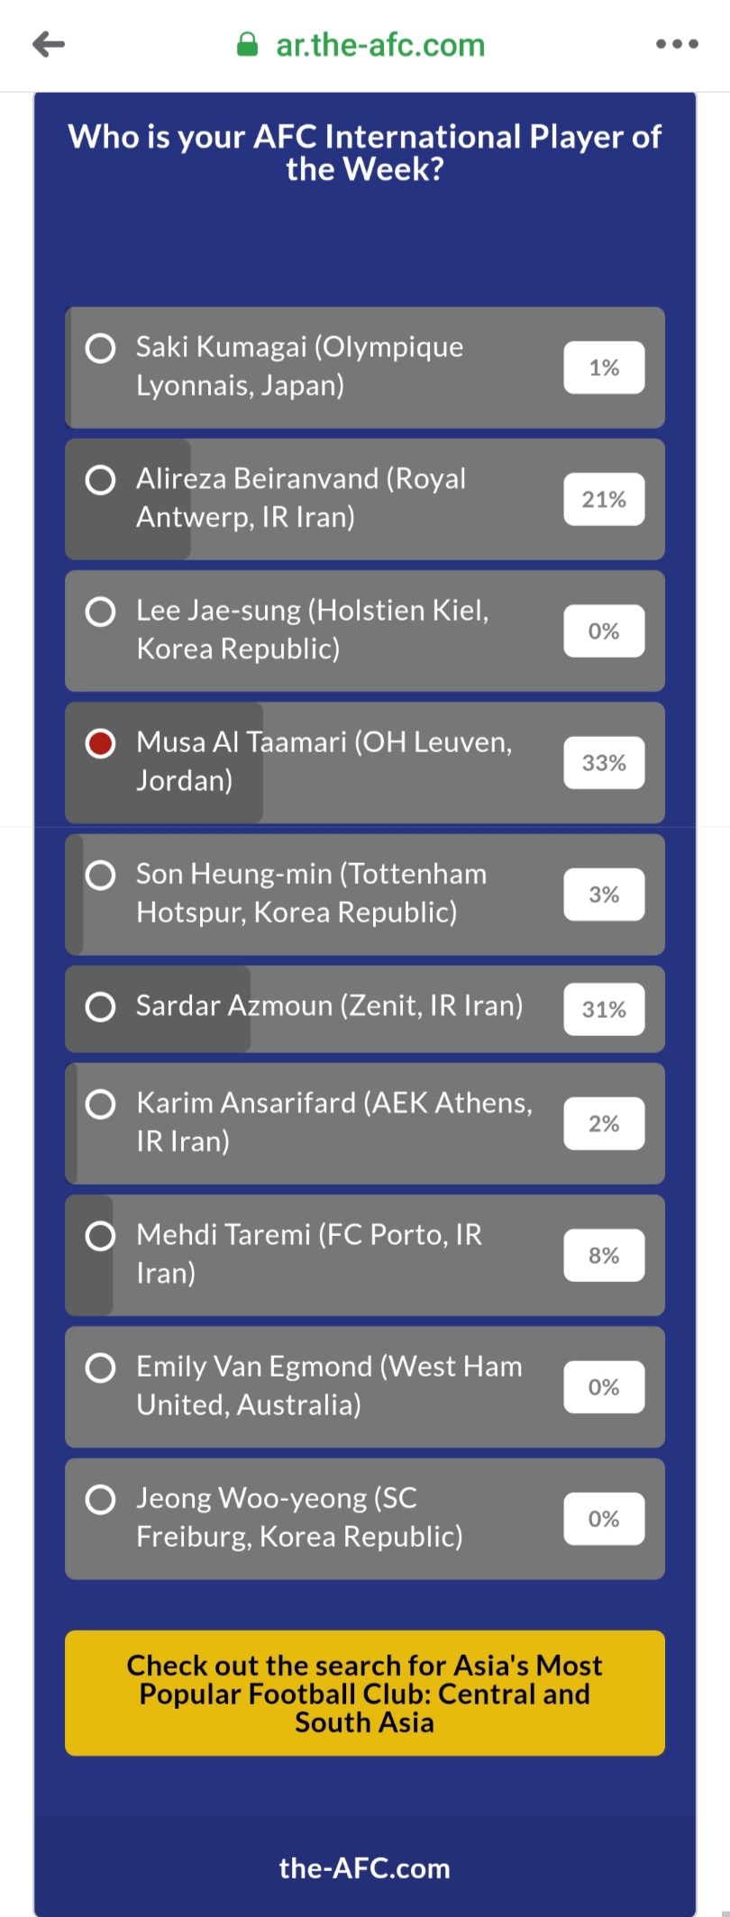This screenshot has width=730, height=1917.
Task: Click the 31% badge for Sardar Azmoun
Action: [604, 1009]
